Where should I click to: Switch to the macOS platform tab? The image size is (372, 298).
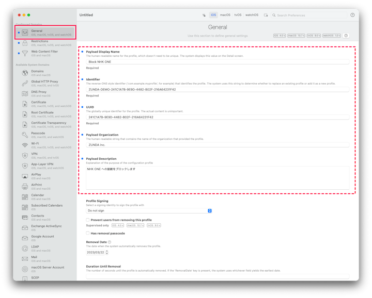[225, 15]
